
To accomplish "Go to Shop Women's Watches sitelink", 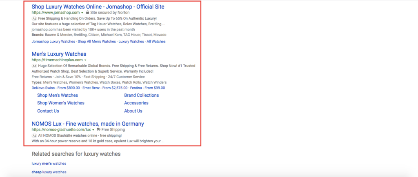I will click(x=61, y=103).
